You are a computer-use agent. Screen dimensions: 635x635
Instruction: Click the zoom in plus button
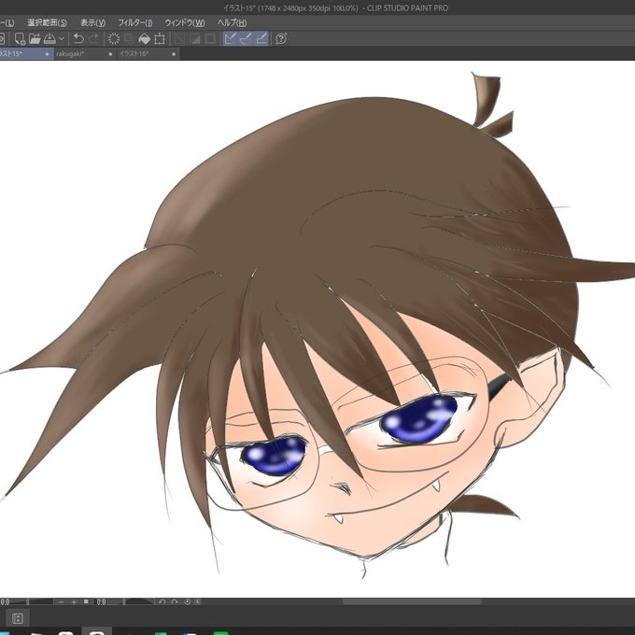[x=74, y=601]
